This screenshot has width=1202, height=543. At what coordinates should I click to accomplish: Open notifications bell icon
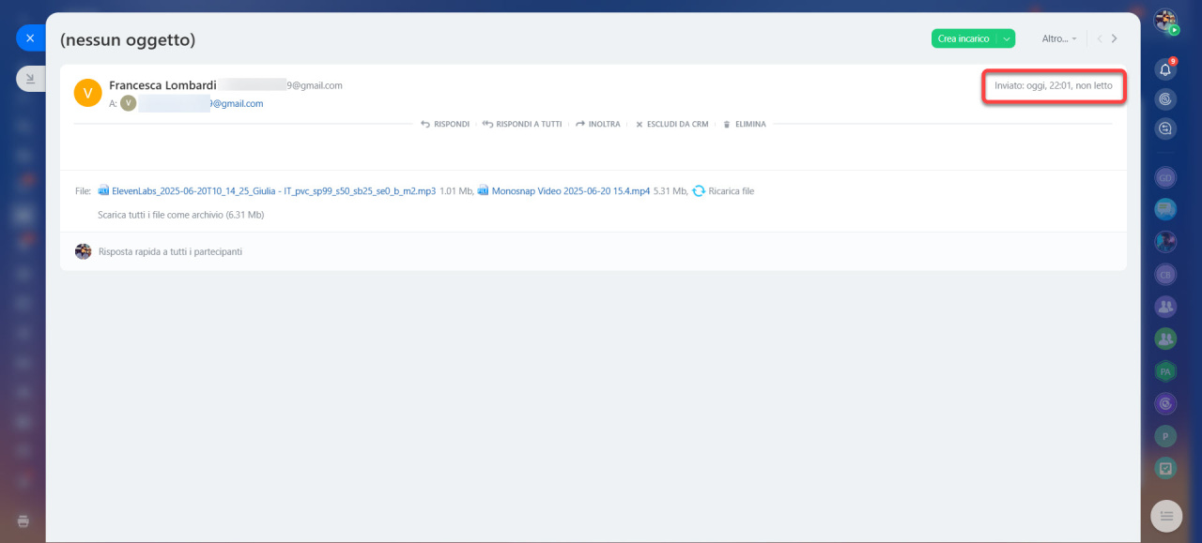(x=1165, y=69)
